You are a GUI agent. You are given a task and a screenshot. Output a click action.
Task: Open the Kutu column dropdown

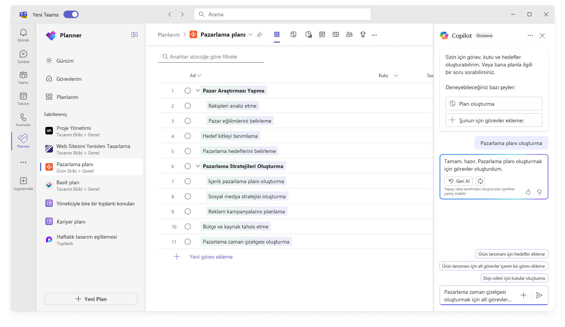[x=396, y=76]
